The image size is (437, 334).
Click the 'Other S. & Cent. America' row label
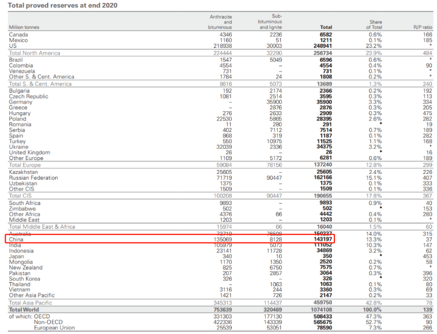coord(41,76)
